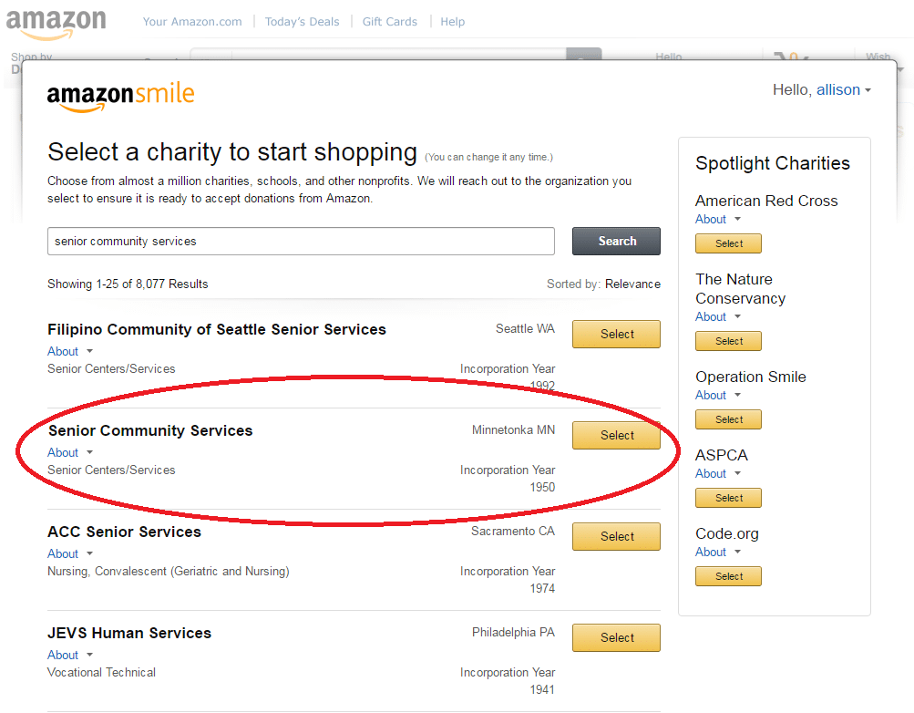Open Gift Cards in the top navigation

point(389,22)
